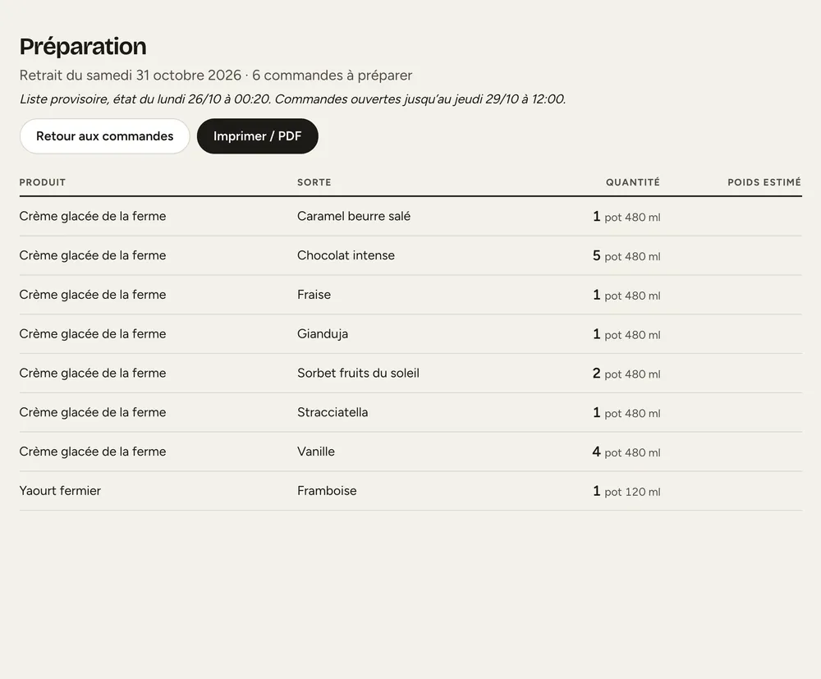
Task: Click the PRODUIT column header
Action: click(43, 182)
